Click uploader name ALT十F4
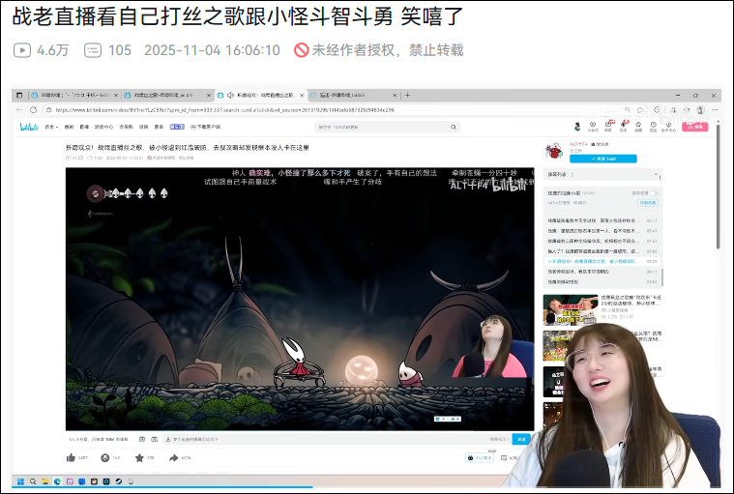Viewport: 734px width, 494px height. 578,144
